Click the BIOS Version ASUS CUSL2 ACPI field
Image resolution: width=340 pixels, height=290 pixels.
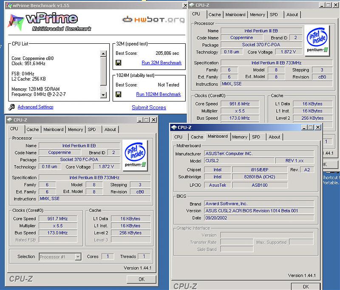click(x=259, y=211)
